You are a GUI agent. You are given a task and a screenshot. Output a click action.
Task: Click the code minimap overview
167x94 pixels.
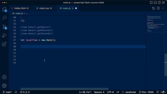click(x=155, y=24)
